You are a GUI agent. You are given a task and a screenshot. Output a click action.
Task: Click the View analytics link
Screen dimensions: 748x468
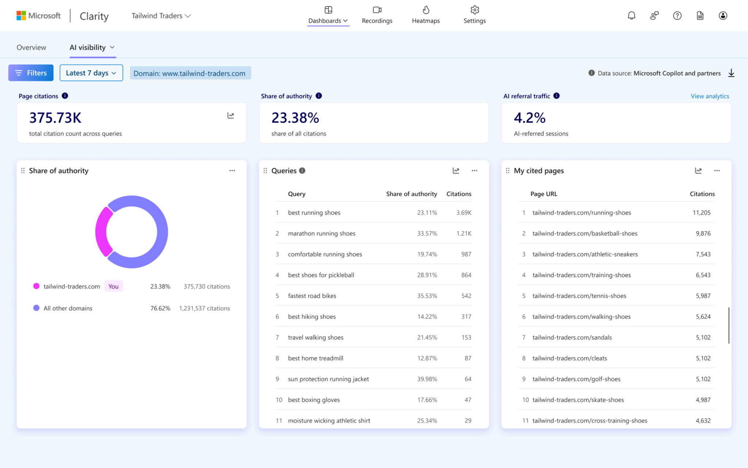coord(710,96)
